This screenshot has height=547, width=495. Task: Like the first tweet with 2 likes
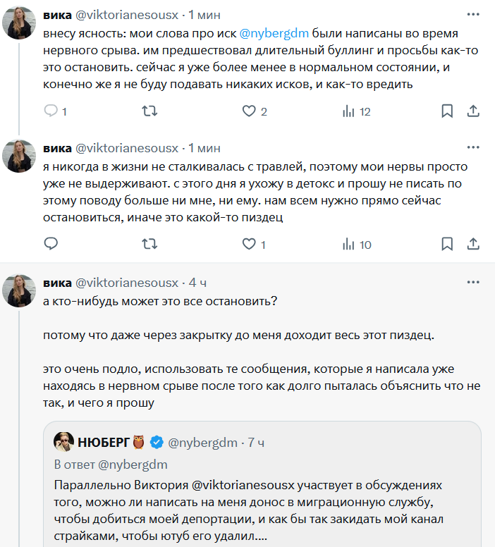click(248, 111)
